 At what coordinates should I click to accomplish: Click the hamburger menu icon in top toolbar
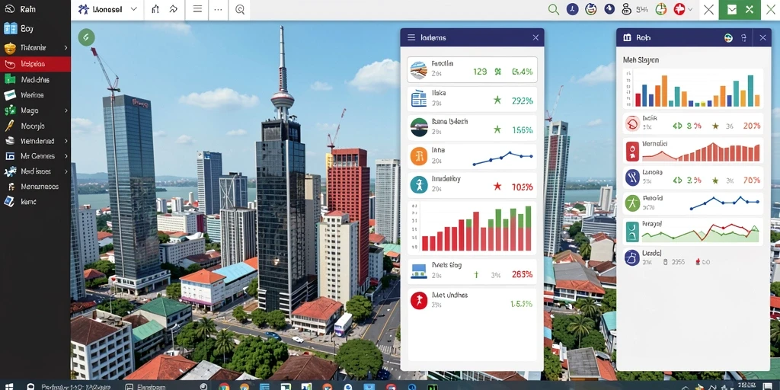point(197,9)
